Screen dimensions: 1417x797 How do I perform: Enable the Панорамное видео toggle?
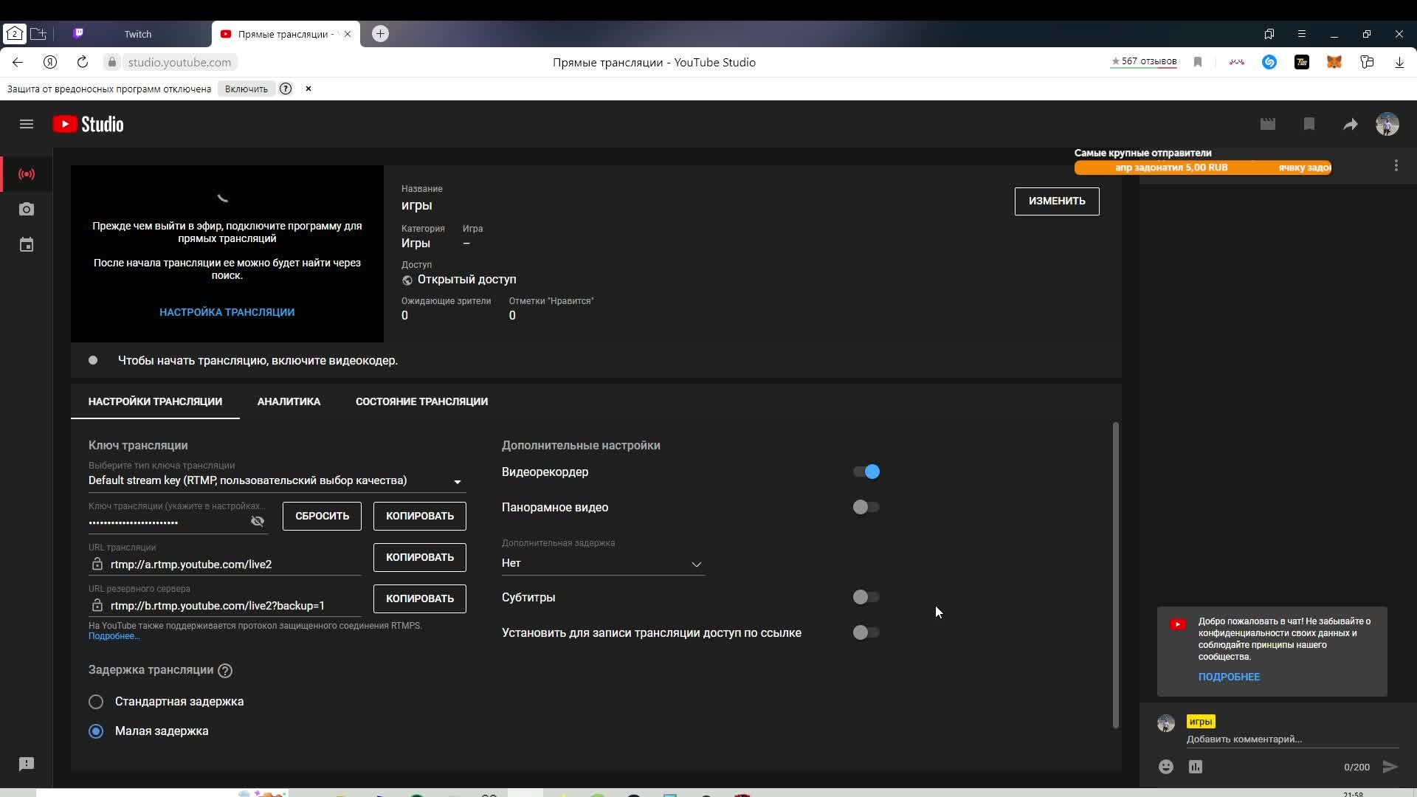point(866,507)
